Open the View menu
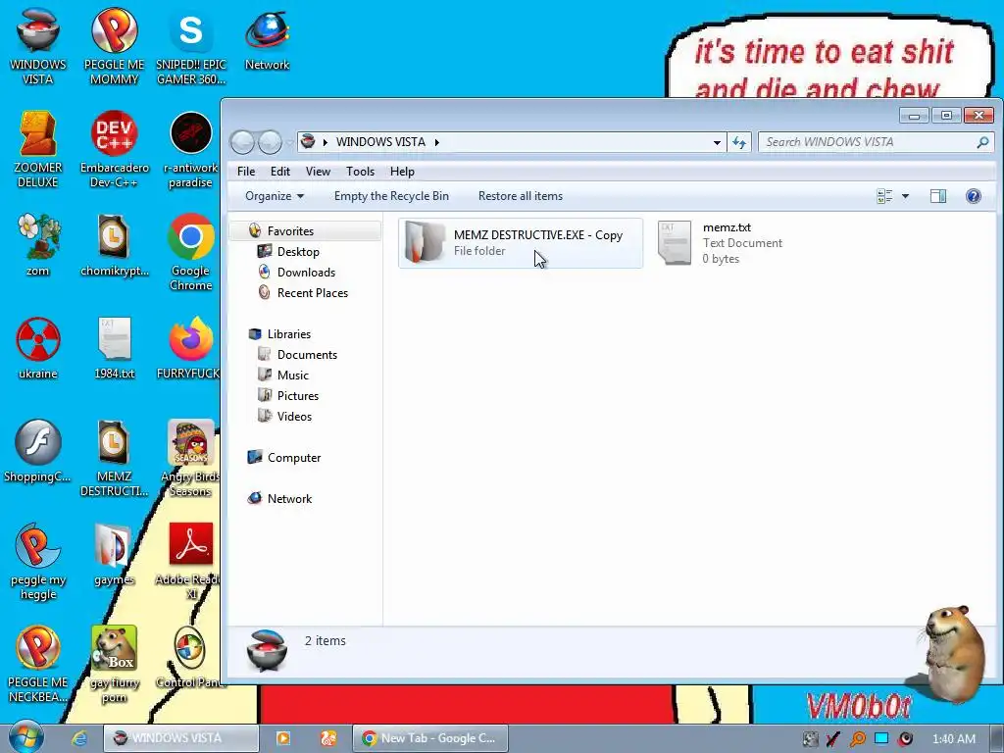The height and width of the screenshot is (753, 1004). tap(318, 171)
